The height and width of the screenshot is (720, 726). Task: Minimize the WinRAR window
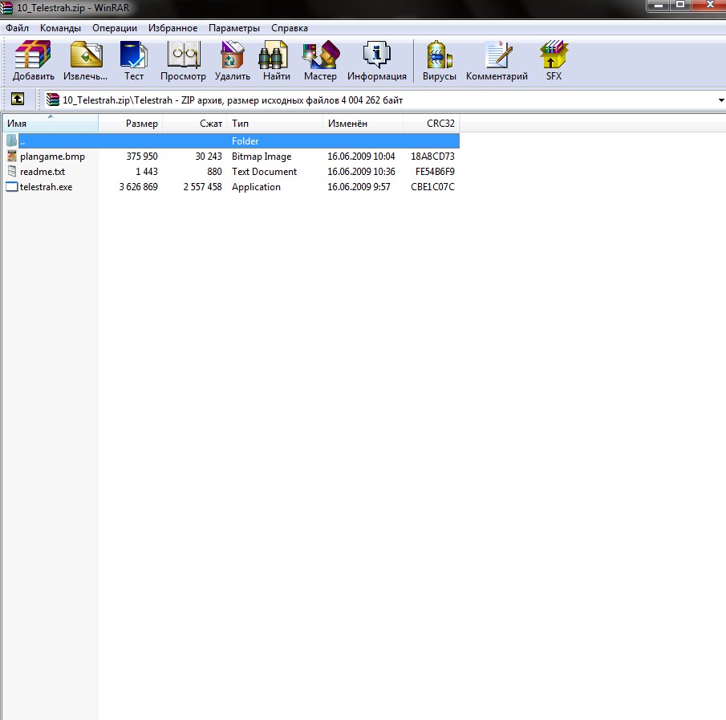[659, 6]
